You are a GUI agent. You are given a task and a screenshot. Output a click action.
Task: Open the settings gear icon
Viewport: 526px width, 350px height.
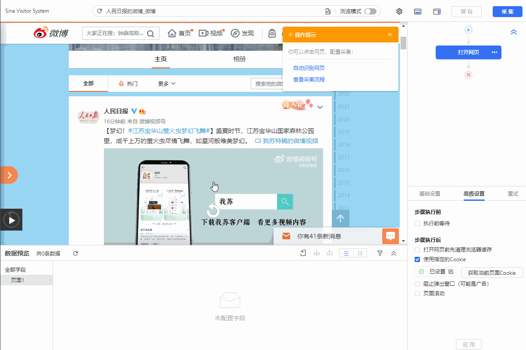point(399,11)
